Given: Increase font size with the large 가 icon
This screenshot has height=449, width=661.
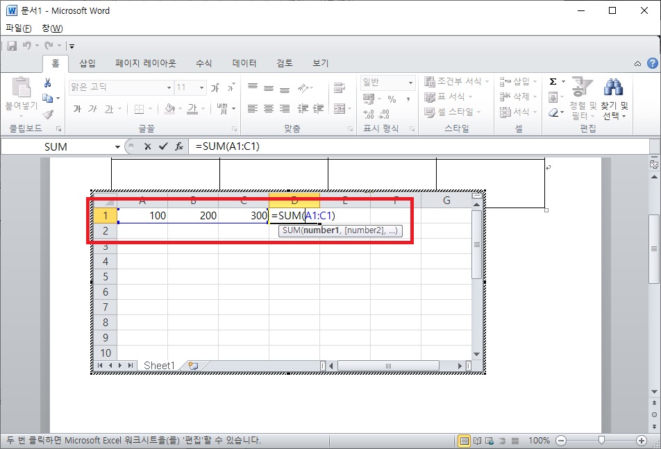Looking at the screenshot, I should (x=215, y=87).
